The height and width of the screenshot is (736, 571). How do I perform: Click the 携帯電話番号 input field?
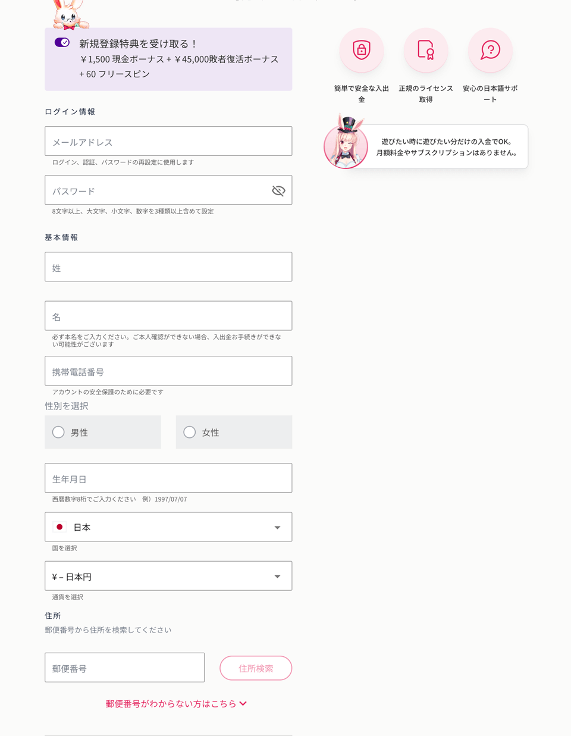pyautogui.click(x=168, y=371)
